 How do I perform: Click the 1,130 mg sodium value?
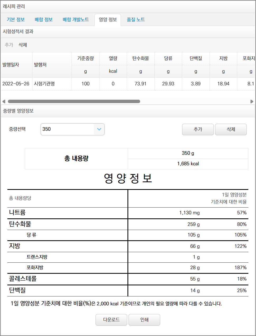(x=189, y=213)
